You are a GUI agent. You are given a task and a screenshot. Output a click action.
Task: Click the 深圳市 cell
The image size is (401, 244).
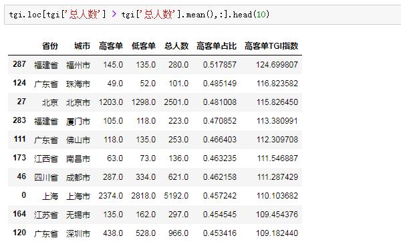click(78, 233)
